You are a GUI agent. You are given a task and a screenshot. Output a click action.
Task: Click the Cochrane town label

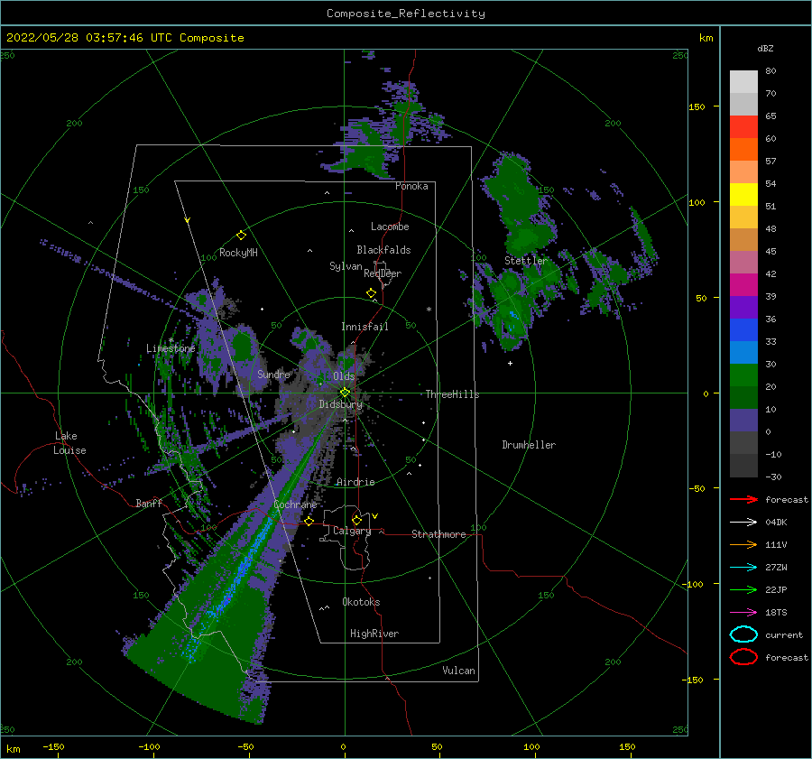295,504
